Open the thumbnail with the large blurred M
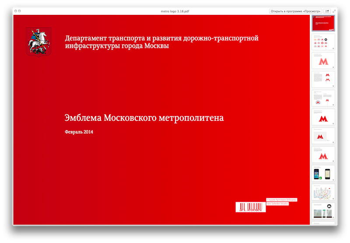350x243 pixels. (x=323, y=61)
